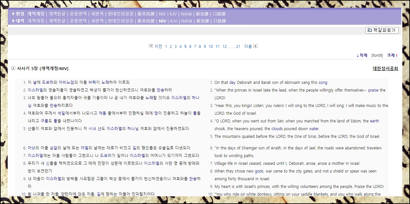Go to chapter page 4 in pagination
The height and width of the screenshot is (204, 410).
coord(181,46)
